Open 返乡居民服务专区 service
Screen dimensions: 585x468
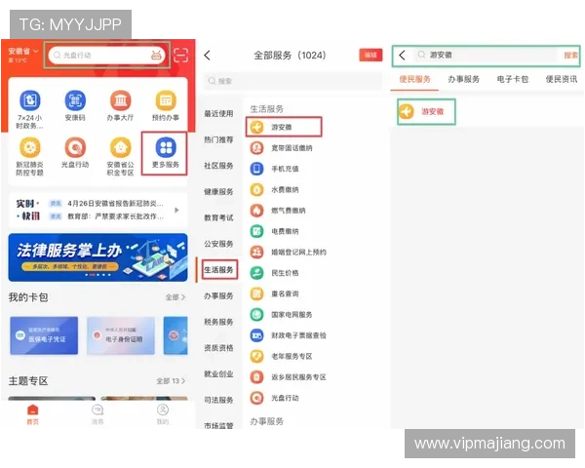coord(288,377)
